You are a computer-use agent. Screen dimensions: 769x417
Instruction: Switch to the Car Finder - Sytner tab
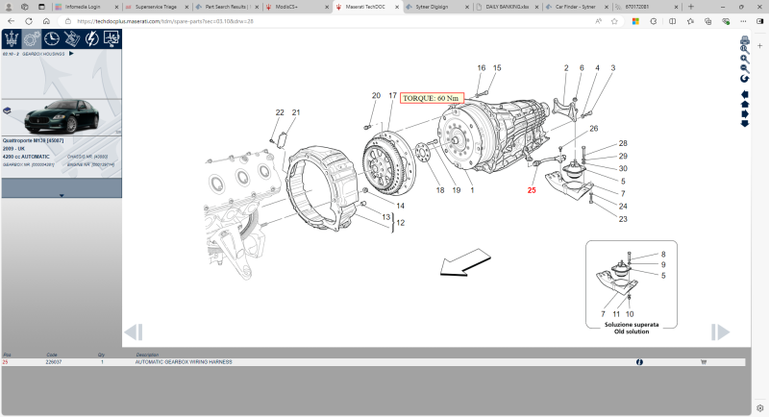575,7
